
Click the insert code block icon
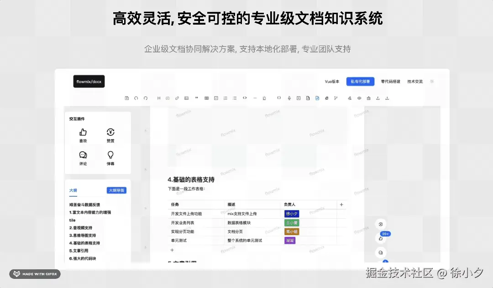(x=244, y=98)
